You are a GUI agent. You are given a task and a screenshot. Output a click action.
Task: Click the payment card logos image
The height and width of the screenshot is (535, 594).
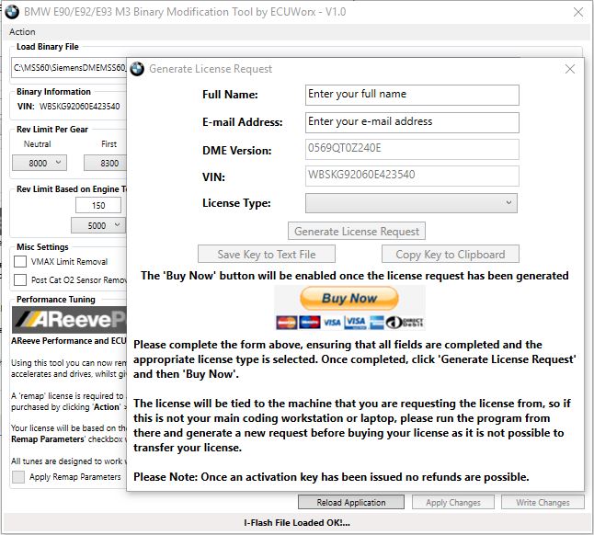pyautogui.click(x=349, y=323)
